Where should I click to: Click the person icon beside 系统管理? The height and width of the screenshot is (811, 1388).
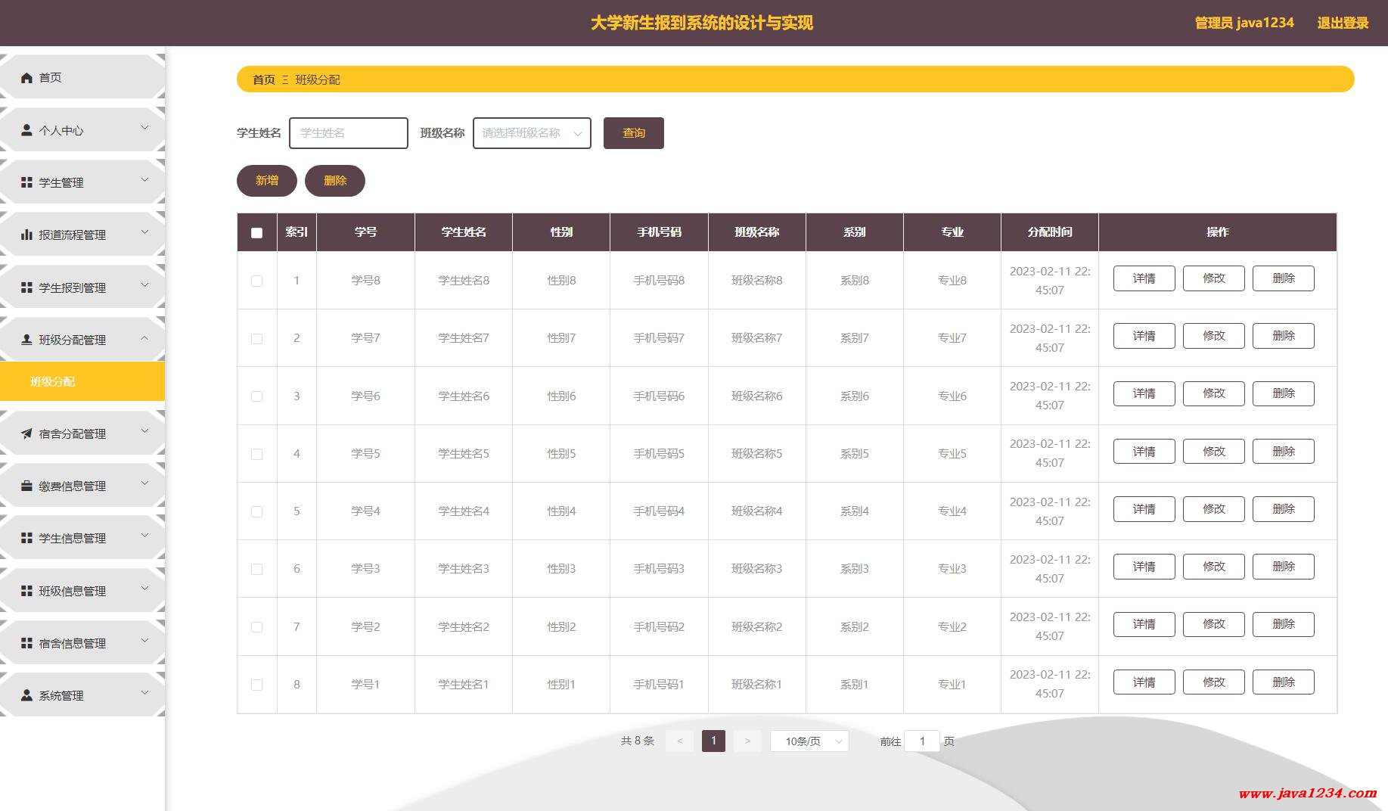[27, 695]
